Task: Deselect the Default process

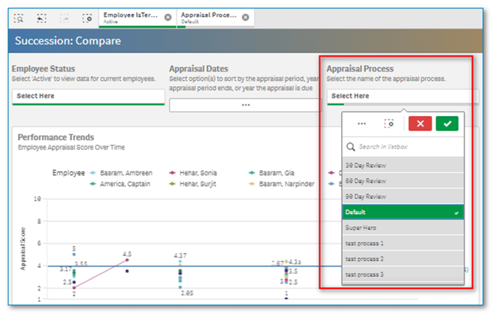Action: tap(403, 212)
